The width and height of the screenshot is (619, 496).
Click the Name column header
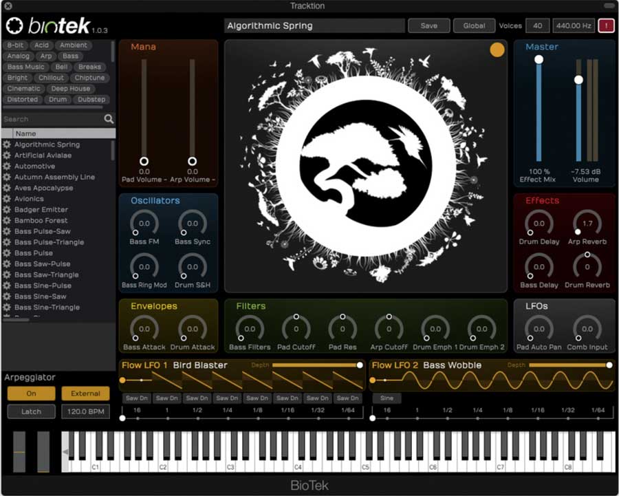tap(64, 133)
